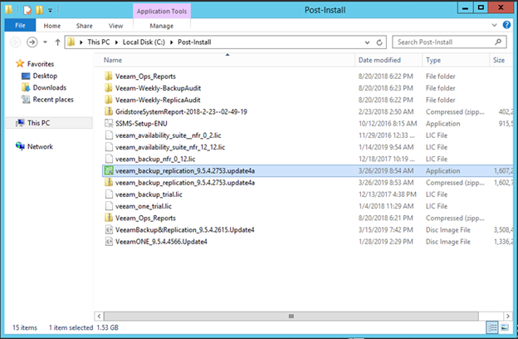Viewport: 518px width, 339px height.
Task: Open the Veeam_Ops_Reports folder icon
Action: [109, 76]
